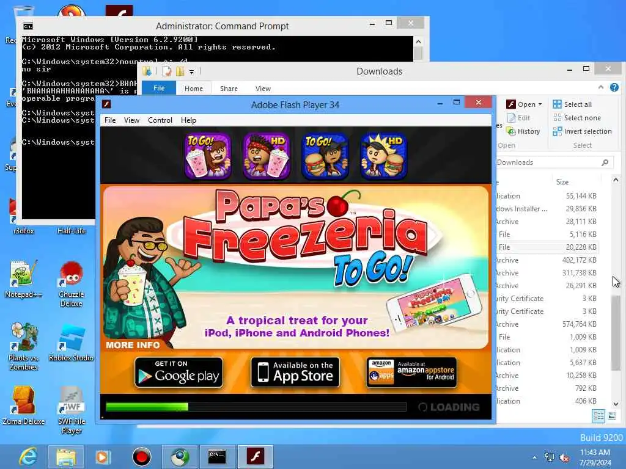Click the Search Downloads field

pos(554,162)
